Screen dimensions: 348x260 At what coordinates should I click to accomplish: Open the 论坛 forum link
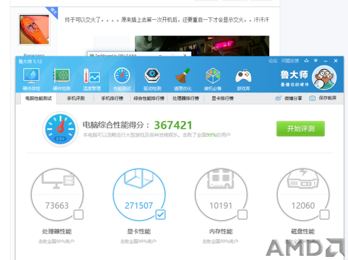coord(273,61)
